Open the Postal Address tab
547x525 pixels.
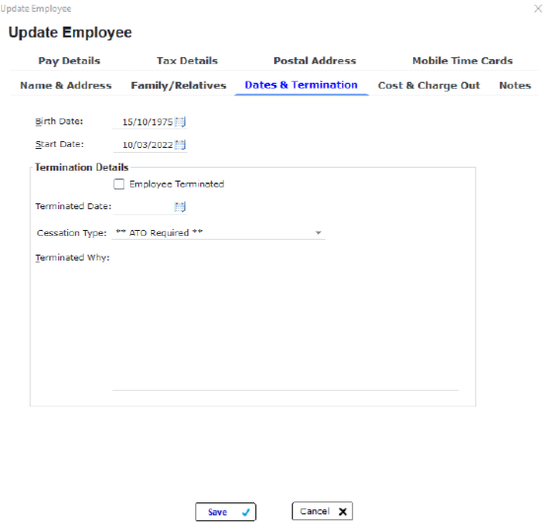point(314,61)
